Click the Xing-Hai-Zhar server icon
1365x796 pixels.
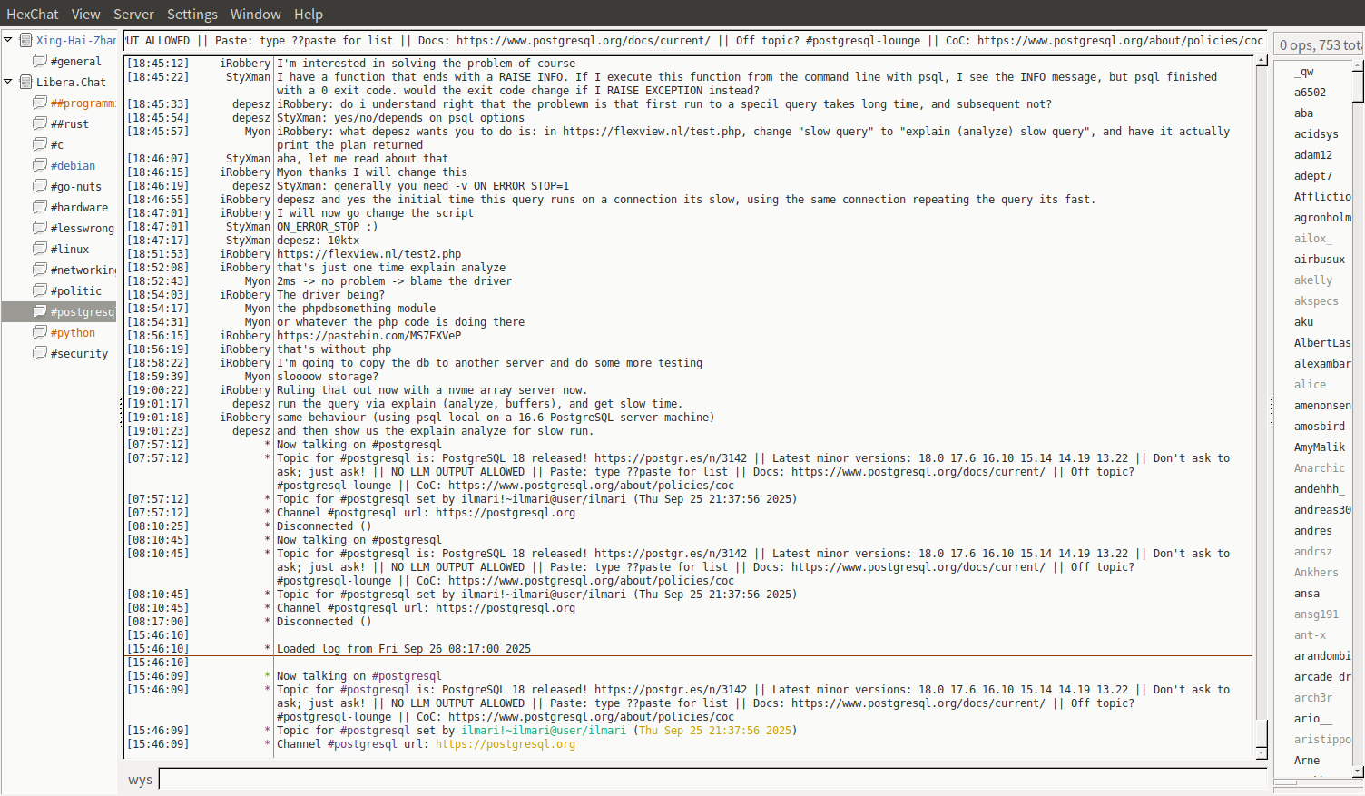pyautogui.click(x=26, y=40)
